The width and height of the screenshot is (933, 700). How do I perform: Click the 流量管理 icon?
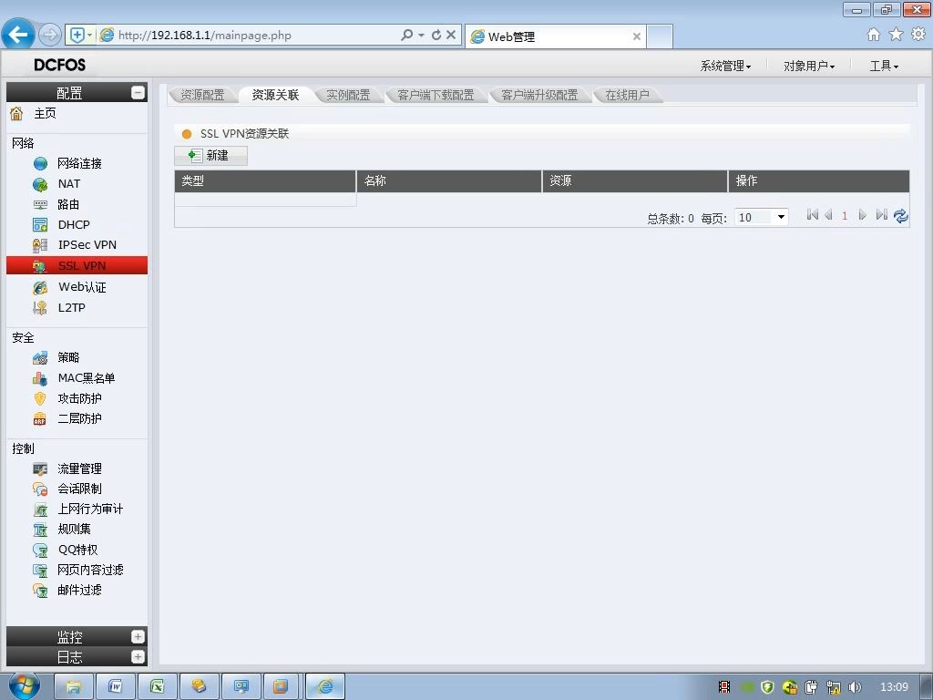[40, 468]
